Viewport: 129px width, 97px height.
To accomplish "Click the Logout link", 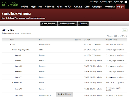I will tap(110, 2).
